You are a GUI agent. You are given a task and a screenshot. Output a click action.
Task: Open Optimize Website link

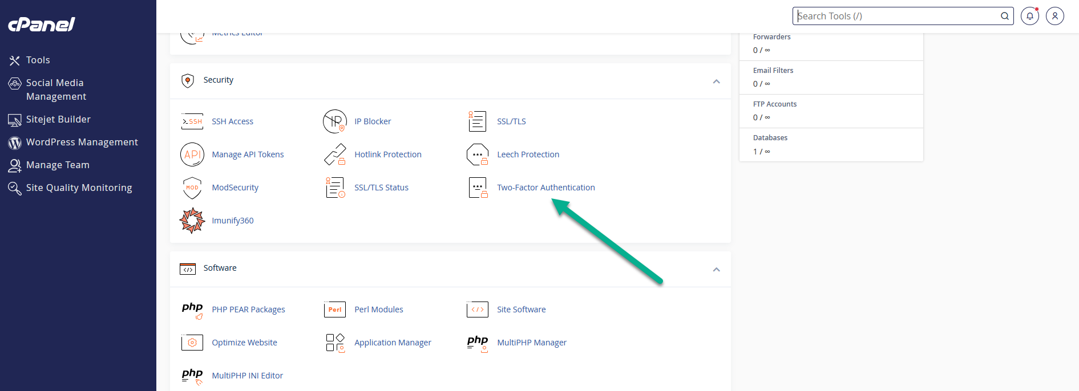click(x=244, y=343)
